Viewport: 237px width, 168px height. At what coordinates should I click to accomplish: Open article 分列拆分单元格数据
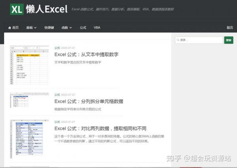(88, 102)
